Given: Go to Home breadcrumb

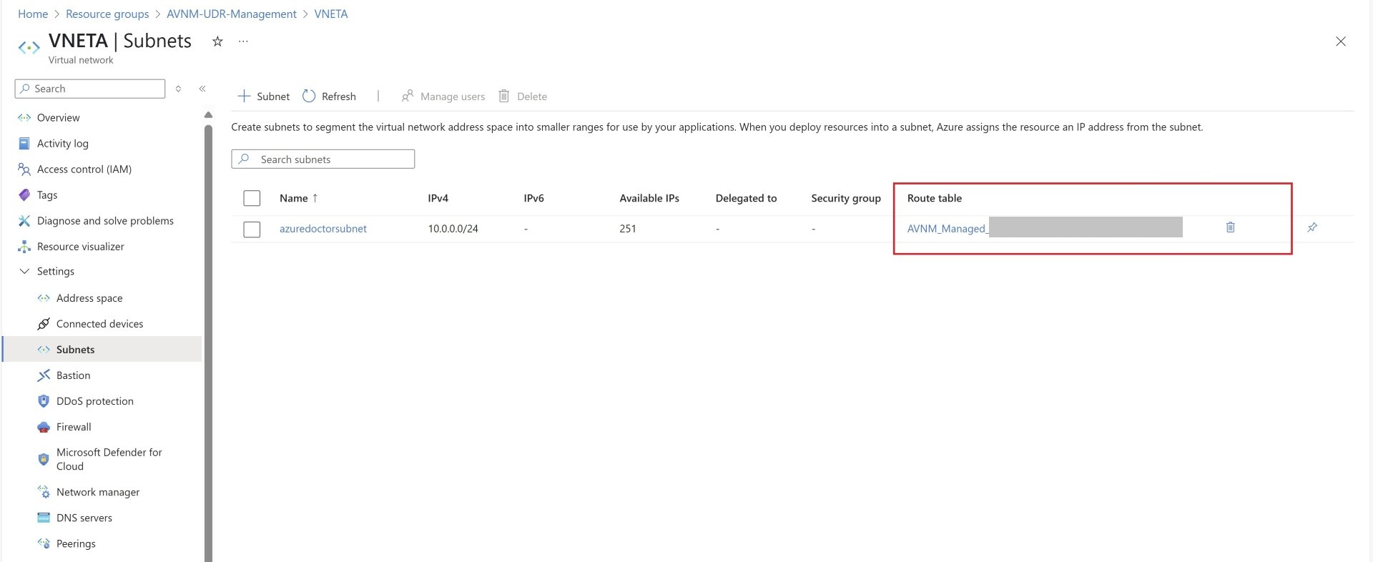Looking at the screenshot, I should 33,14.
